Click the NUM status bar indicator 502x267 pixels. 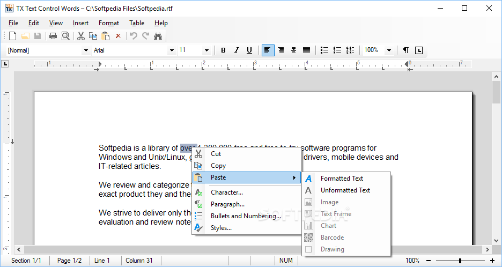(x=286, y=261)
